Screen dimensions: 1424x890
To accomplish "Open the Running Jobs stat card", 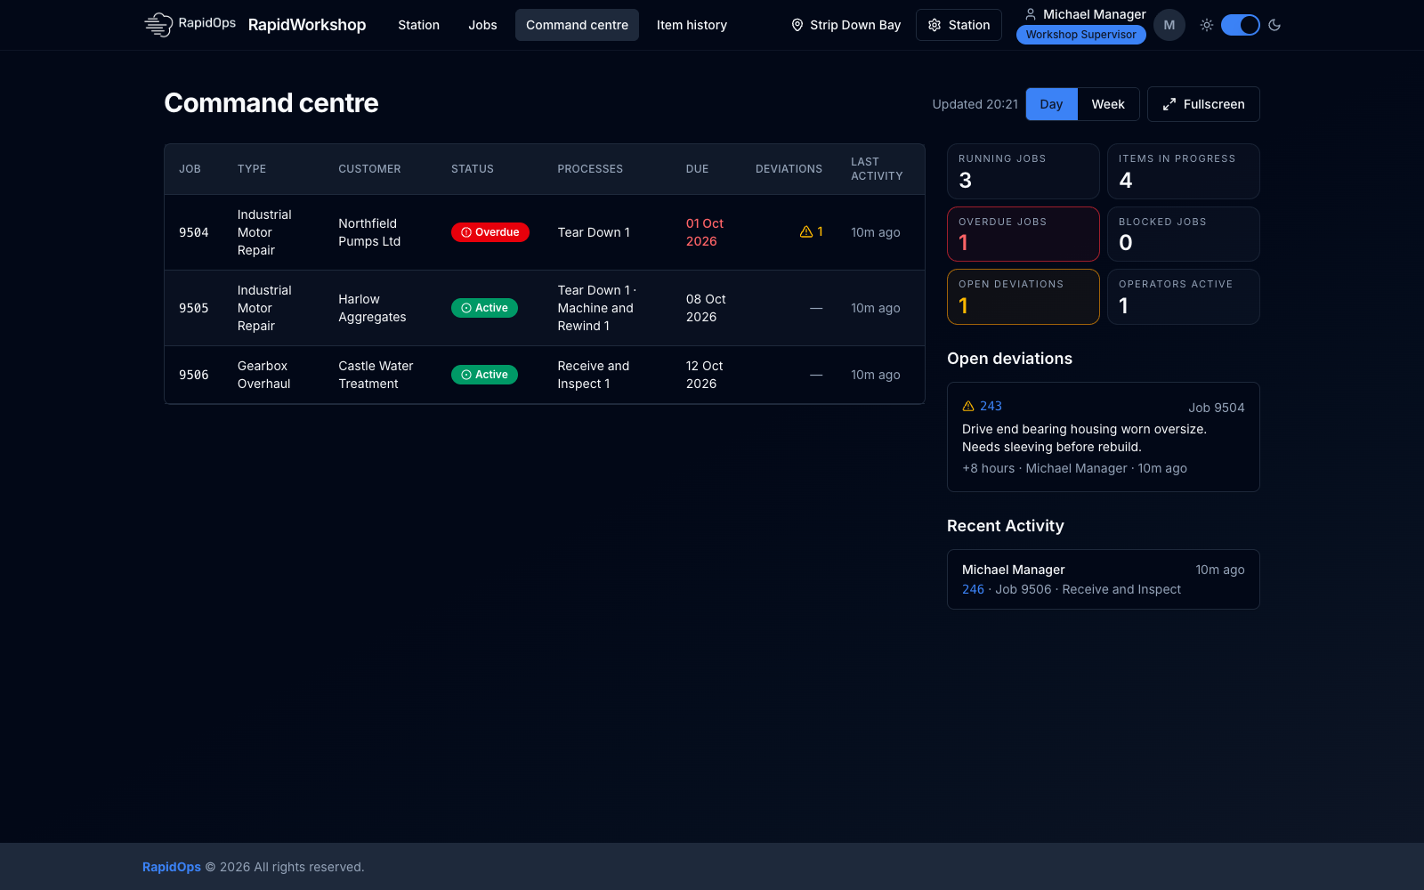I will [x=1023, y=171].
